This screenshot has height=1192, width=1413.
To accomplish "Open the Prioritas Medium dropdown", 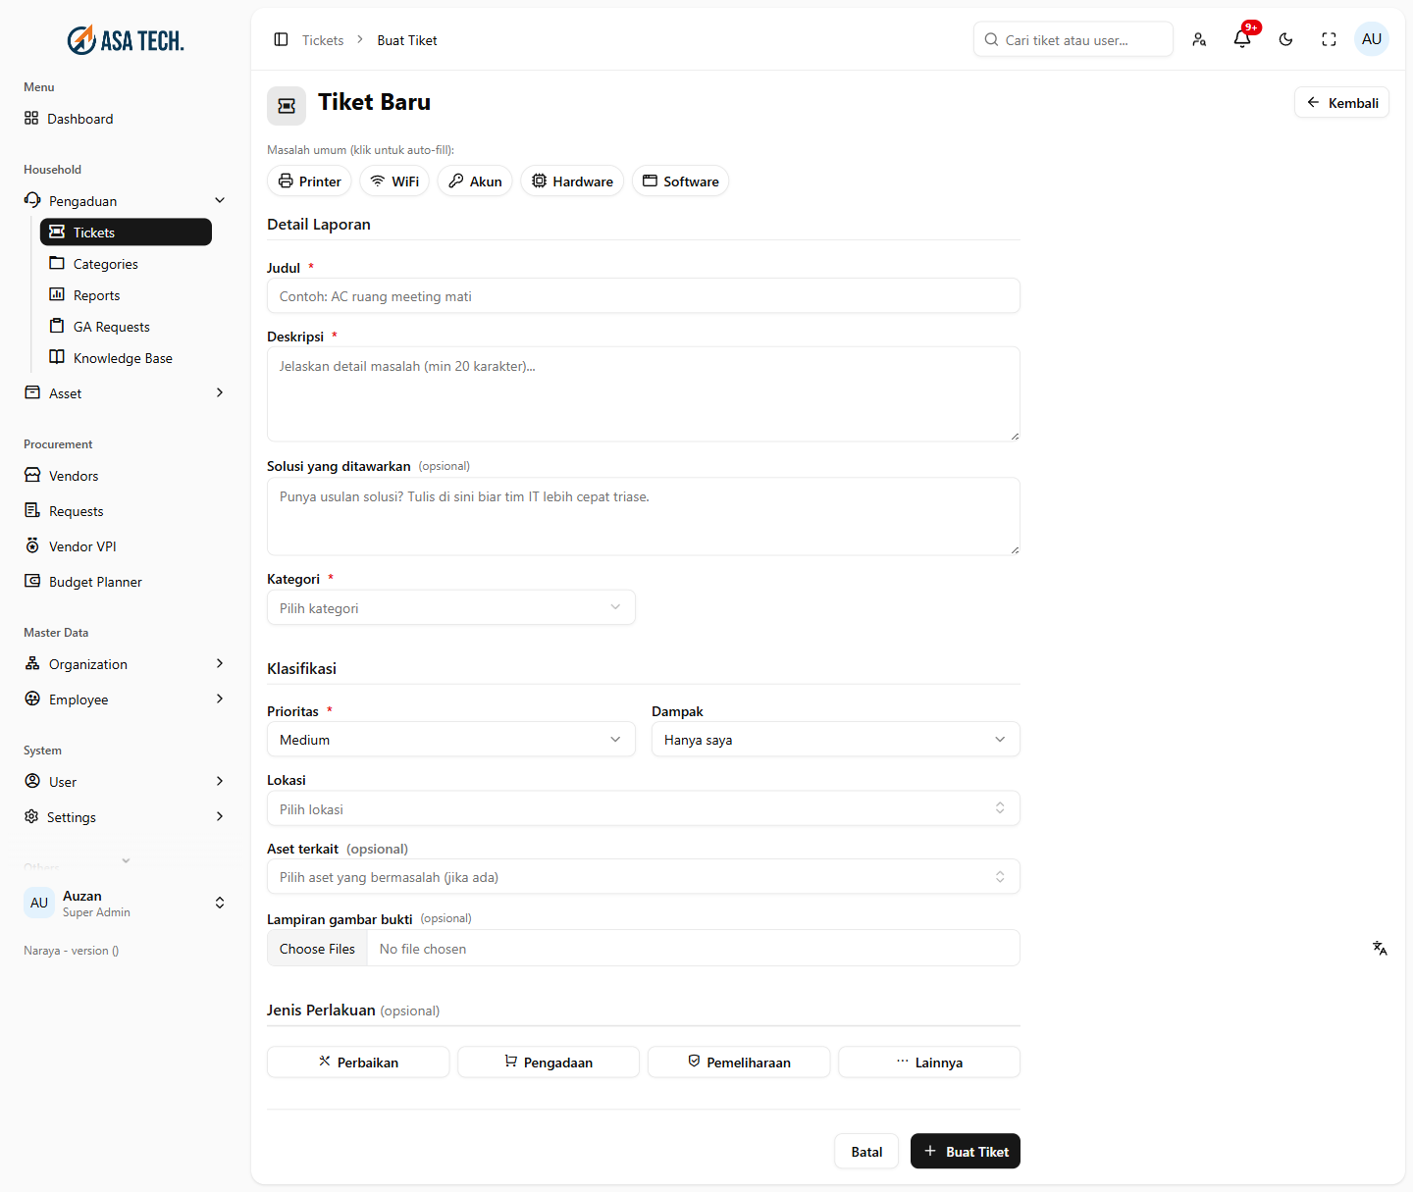I will coord(451,739).
